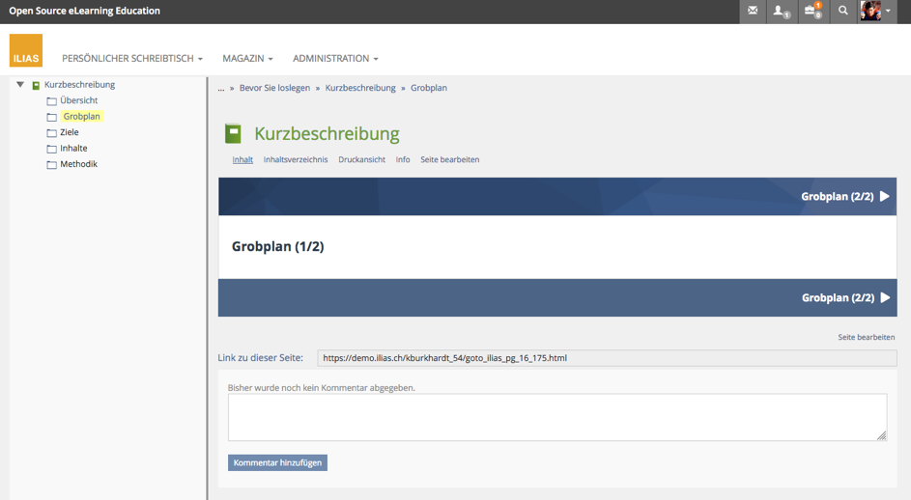The image size is (911, 500).
Task: Open the notifications briefcase icon
Action: tap(812, 12)
